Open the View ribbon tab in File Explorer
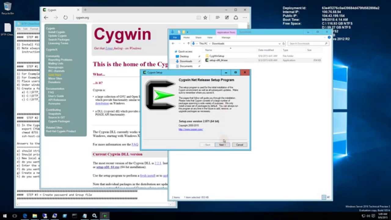The image size is (391, 220). (210, 37)
